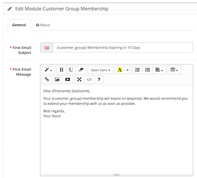Click the eraser remove font style icon
197x178 pixels.
[x=81, y=70]
